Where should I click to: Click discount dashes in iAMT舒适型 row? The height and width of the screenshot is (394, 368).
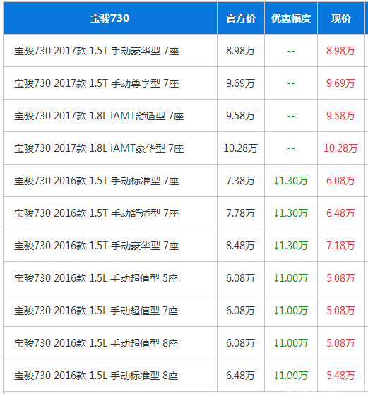(291, 116)
